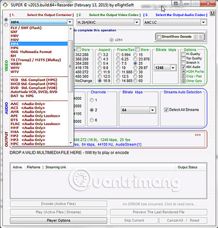The width and height of the screenshot is (218, 228).
Task: Click Cancel All / Reset button
Action: click(183, 220)
